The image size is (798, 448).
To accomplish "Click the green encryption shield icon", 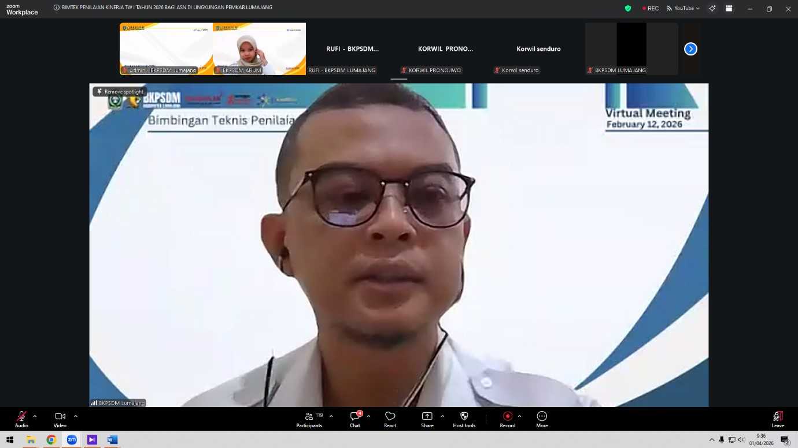I will (x=628, y=9).
